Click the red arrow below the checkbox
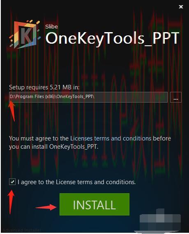The height and width of the screenshot is (234, 189). point(11,202)
